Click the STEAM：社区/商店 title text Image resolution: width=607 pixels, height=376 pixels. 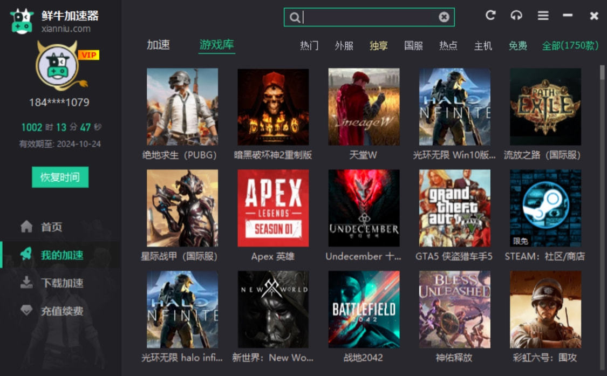click(x=545, y=256)
